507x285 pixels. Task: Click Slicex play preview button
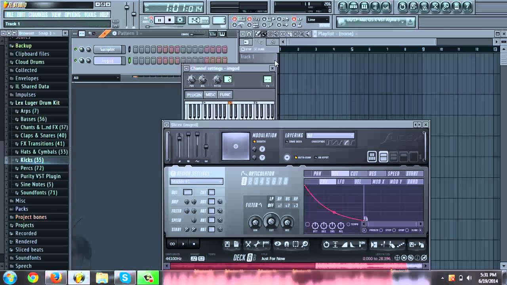pos(183,244)
